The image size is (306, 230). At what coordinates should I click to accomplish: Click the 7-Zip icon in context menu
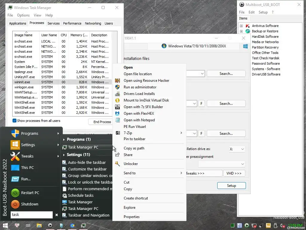(118, 133)
